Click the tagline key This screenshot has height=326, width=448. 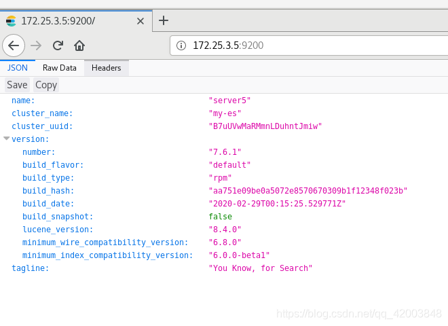click(31, 268)
